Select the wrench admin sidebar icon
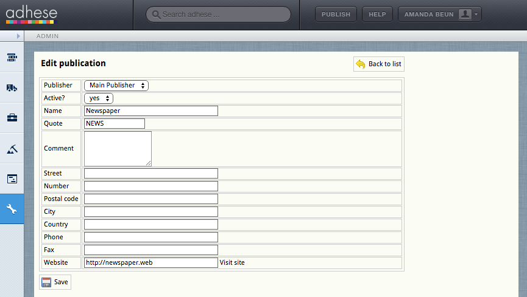 [12, 209]
